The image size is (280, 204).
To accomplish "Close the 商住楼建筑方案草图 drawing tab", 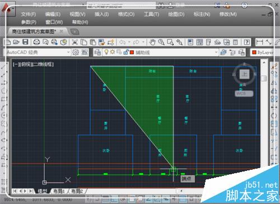I will (x=61, y=31).
